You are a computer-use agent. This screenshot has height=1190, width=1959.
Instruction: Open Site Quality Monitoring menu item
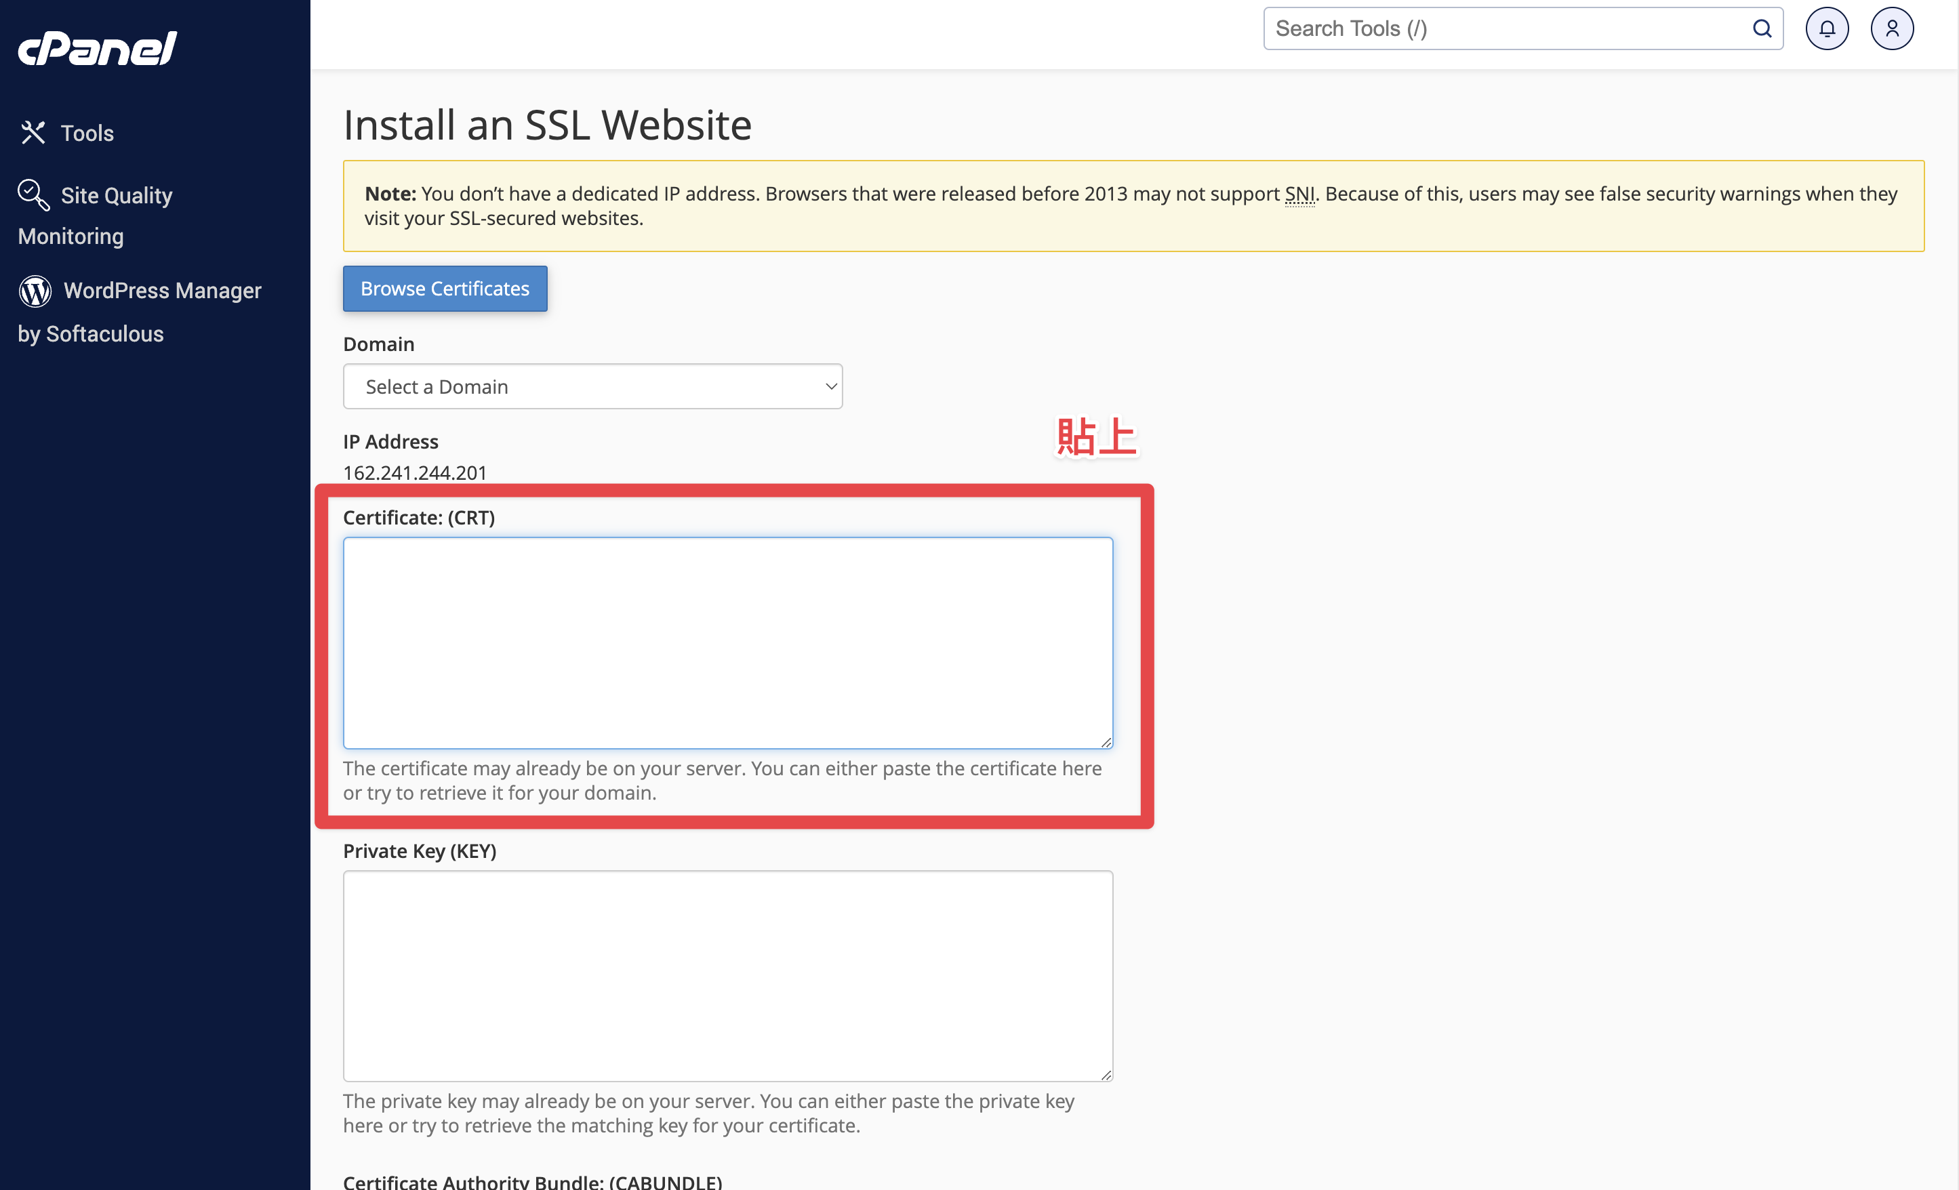(x=96, y=216)
